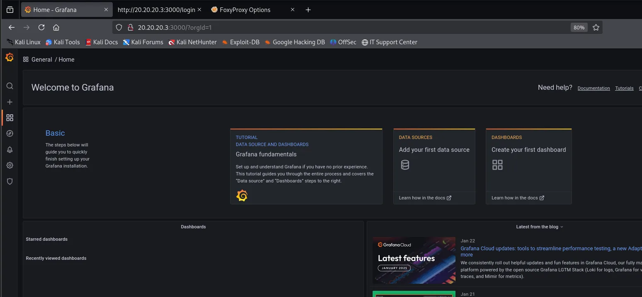Bookmark this page with the star icon
Image resolution: width=642 pixels, height=297 pixels.
tap(596, 27)
